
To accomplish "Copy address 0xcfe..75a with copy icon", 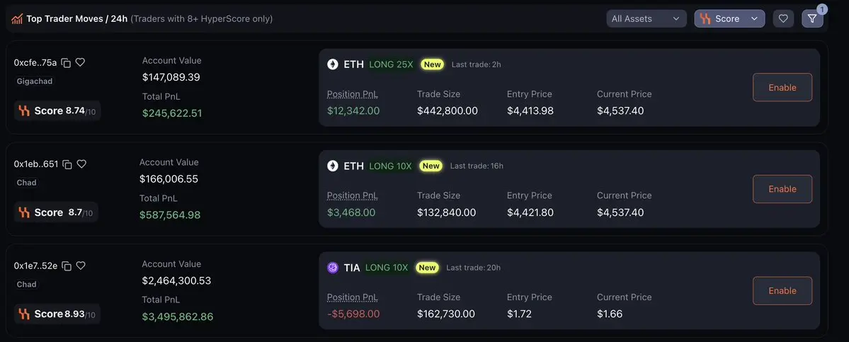I will (66, 63).
